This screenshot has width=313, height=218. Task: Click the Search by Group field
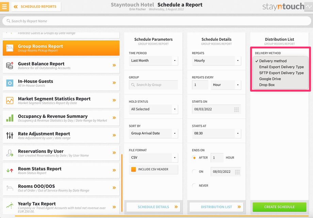click(153, 85)
